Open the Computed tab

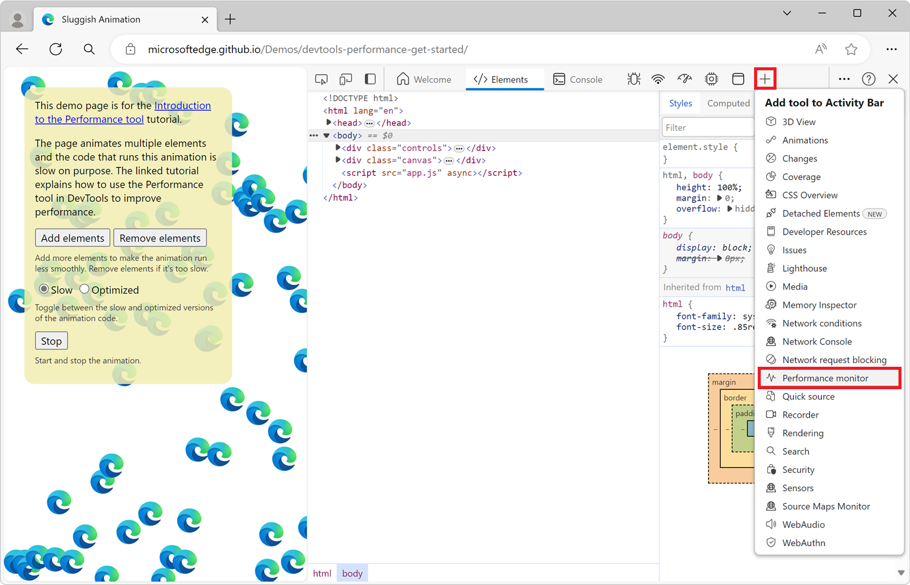click(728, 104)
